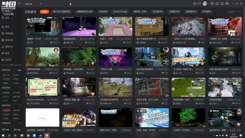This screenshot has height=138, width=245.
Task: Expand the sidebar navigation chevron
Action: [11, 65]
